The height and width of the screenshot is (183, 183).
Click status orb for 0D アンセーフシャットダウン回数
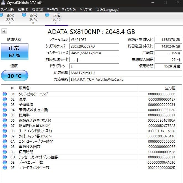click(x=5, y=157)
